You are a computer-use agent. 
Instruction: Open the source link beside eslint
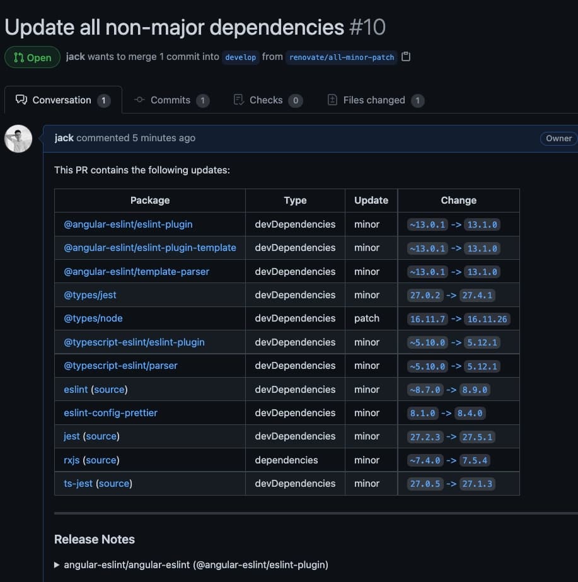coord(109,389)
